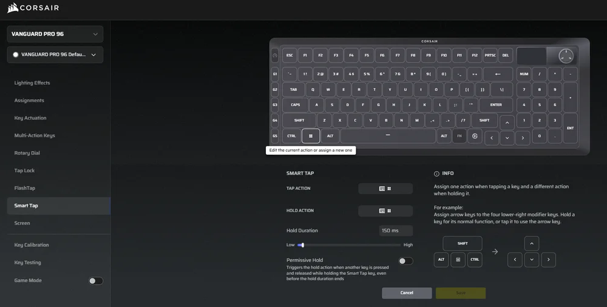Open Key Calibration
607x307 pixels.
click(x=32, y=245)
